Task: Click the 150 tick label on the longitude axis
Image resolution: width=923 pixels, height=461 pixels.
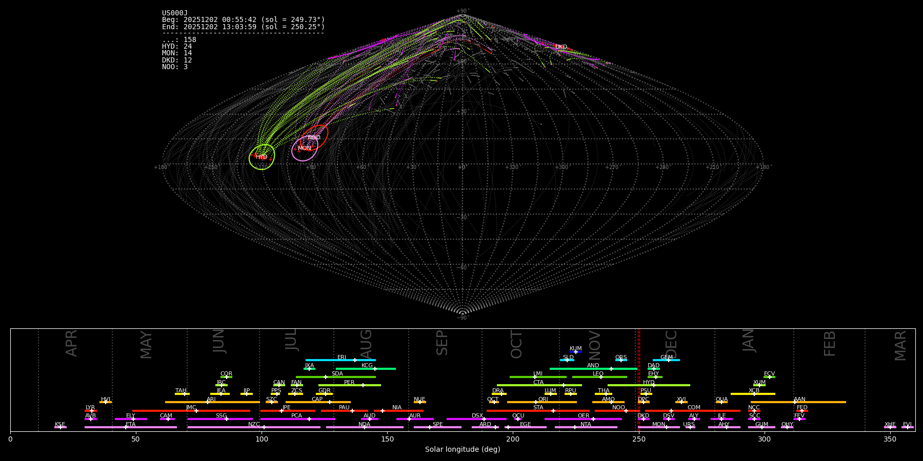Action: 387,439
